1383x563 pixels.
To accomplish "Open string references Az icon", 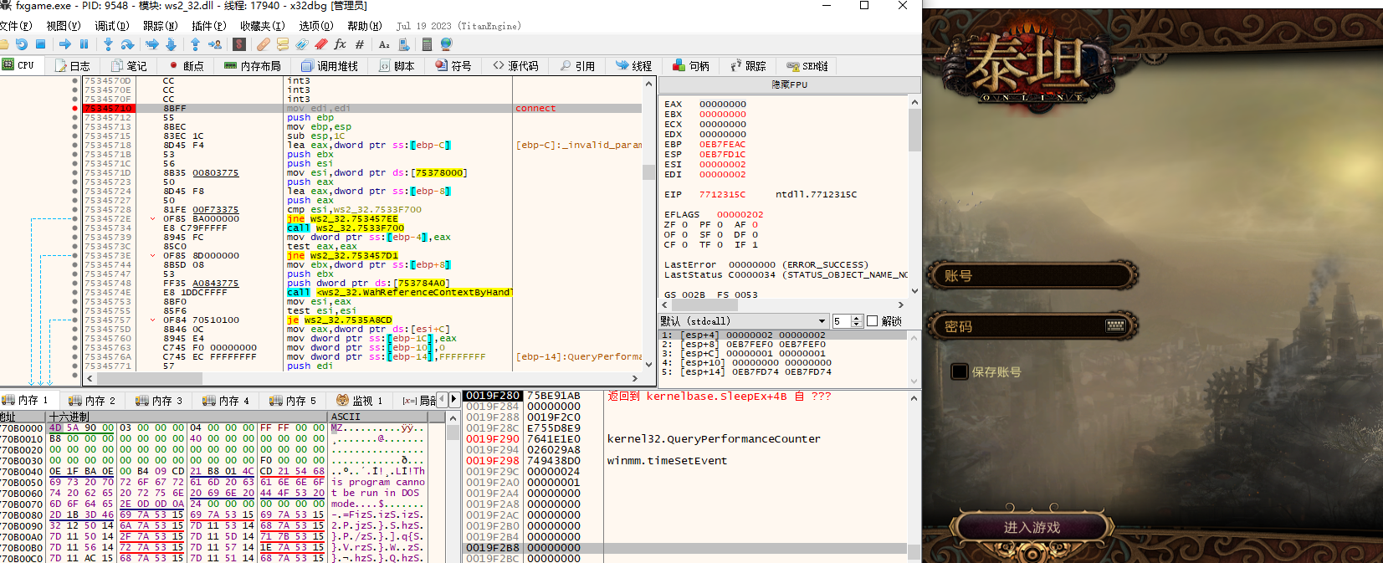I will [384, 44].
